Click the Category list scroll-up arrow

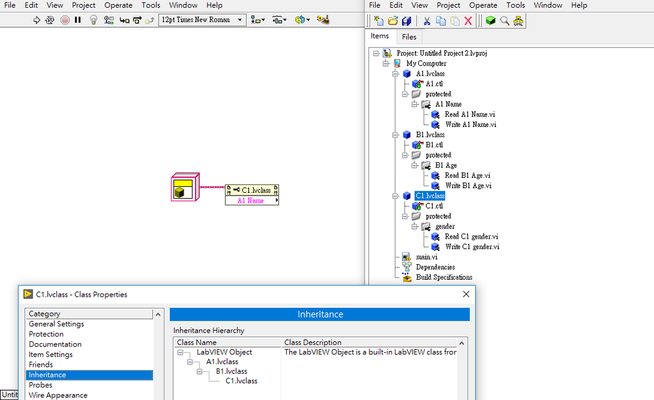[x=158, y=314]
